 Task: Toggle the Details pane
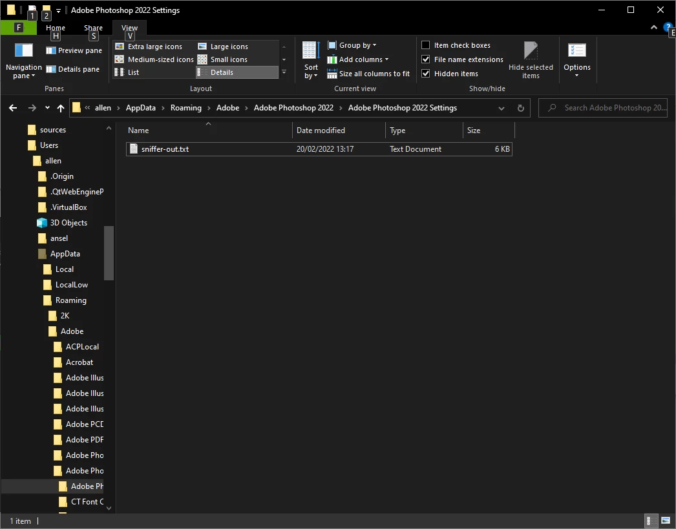(x=72, y=69)
